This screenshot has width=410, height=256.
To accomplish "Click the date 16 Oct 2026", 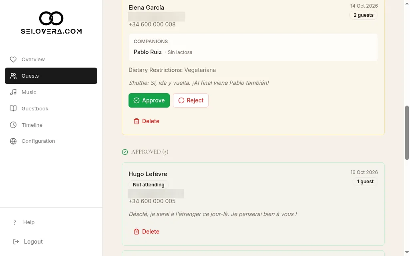I will [x=364, y=172].
